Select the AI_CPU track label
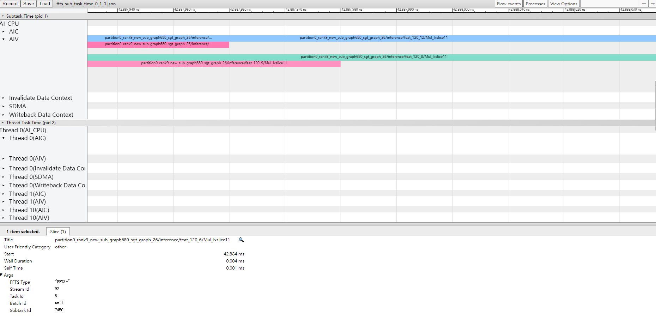 [x=10, y=24]
